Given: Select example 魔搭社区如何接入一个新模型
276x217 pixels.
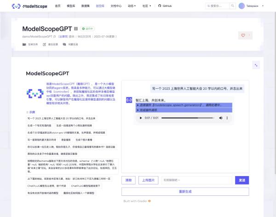Looking at the screenshot, I should tap(79, 193).
